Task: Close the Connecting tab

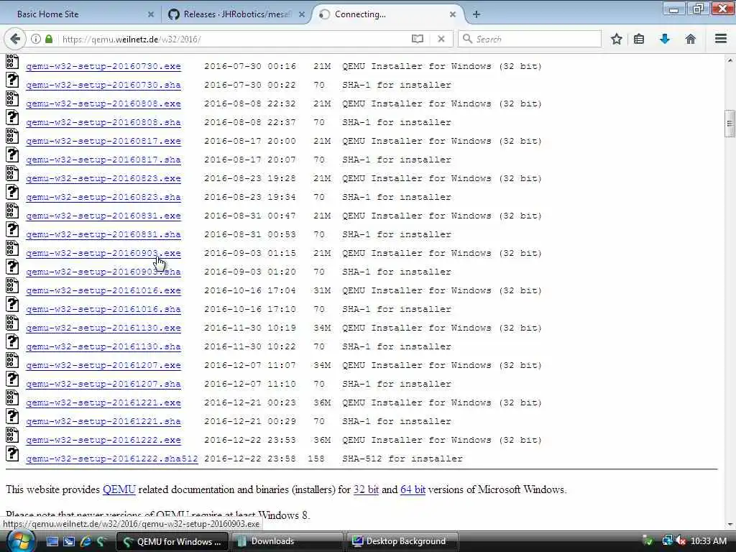Action: (453, 14)
